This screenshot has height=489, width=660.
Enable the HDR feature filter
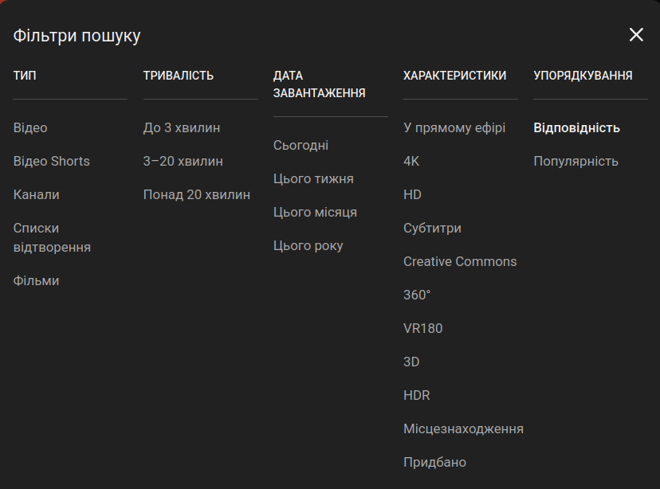(416, 396)
